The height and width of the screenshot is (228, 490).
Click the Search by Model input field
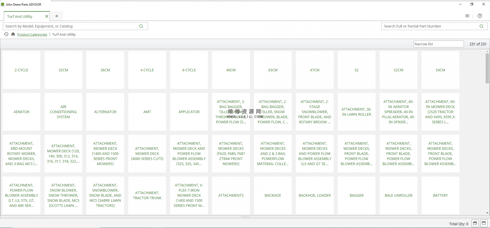click(75, 26)
